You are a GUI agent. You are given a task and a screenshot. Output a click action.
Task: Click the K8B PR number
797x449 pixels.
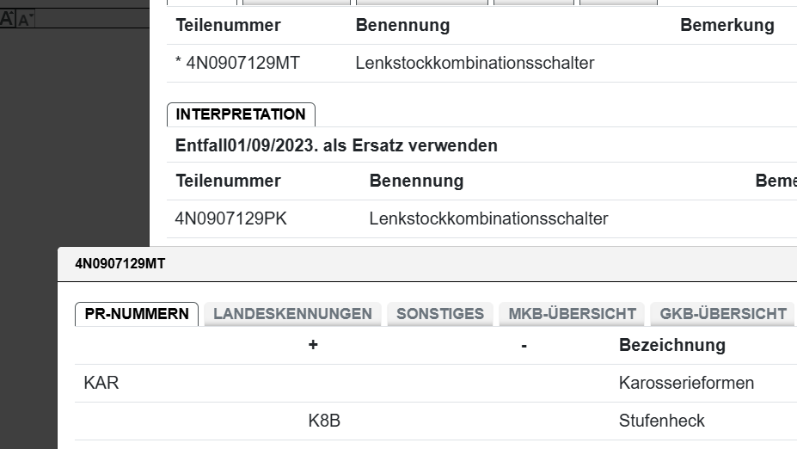tap(324, 421)
